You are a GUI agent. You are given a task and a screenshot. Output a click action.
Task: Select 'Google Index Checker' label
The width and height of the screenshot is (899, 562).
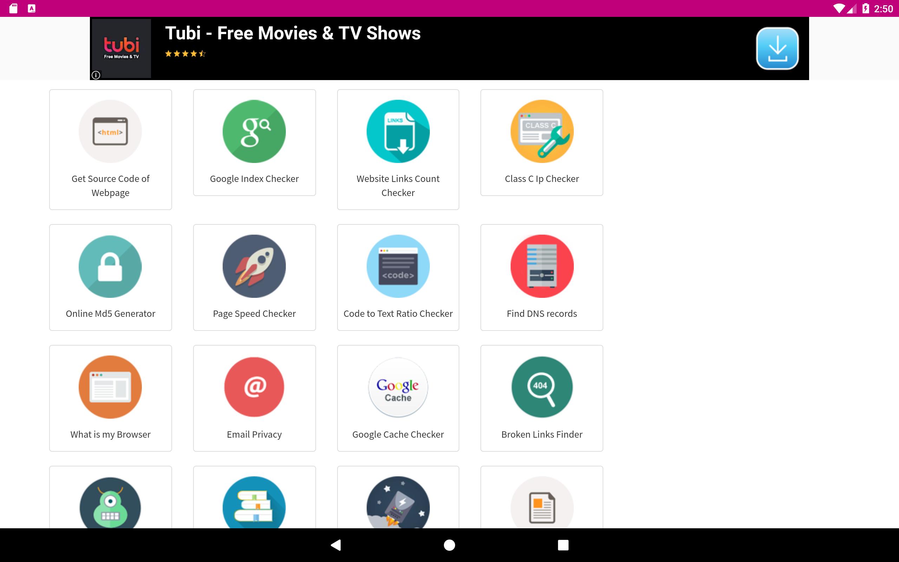(x=254, y=179)
